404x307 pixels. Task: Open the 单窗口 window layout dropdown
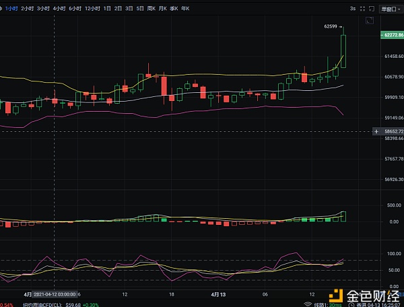(x=391, y=9)
